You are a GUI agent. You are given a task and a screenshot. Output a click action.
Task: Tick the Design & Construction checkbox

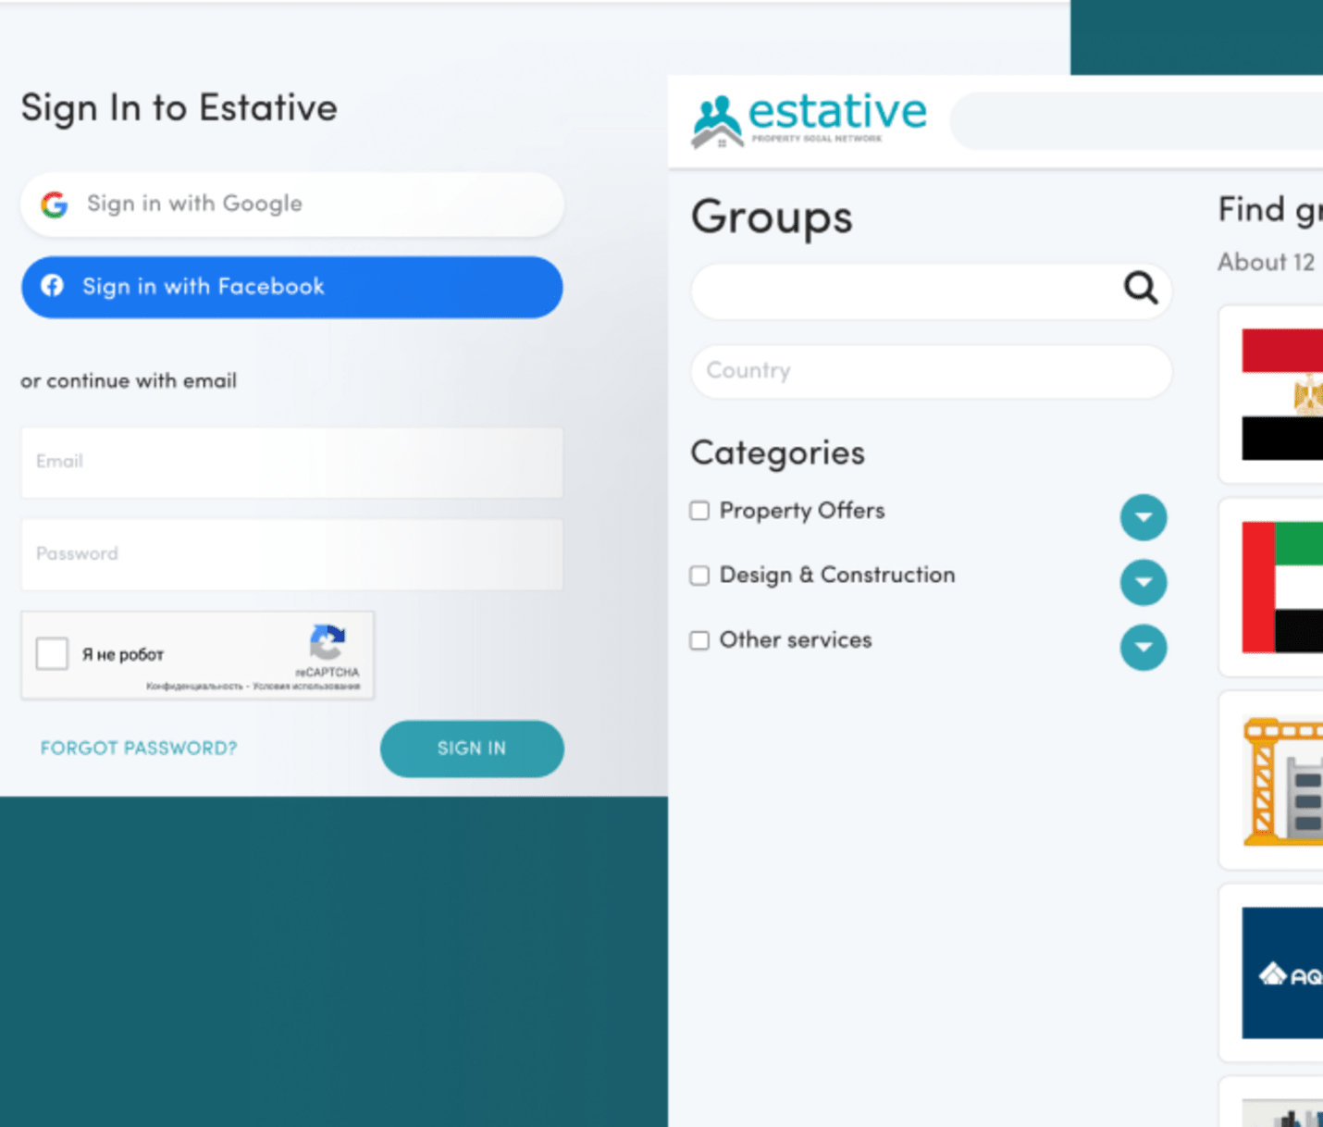coord(699,576)
